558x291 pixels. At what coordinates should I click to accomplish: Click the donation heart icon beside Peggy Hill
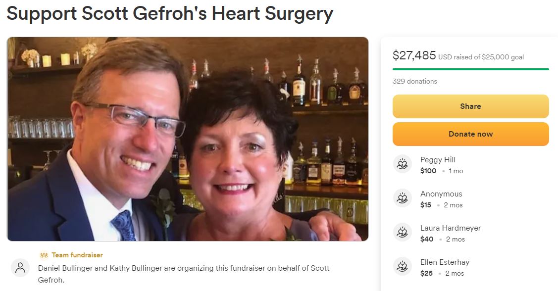(x=402, y=164)
